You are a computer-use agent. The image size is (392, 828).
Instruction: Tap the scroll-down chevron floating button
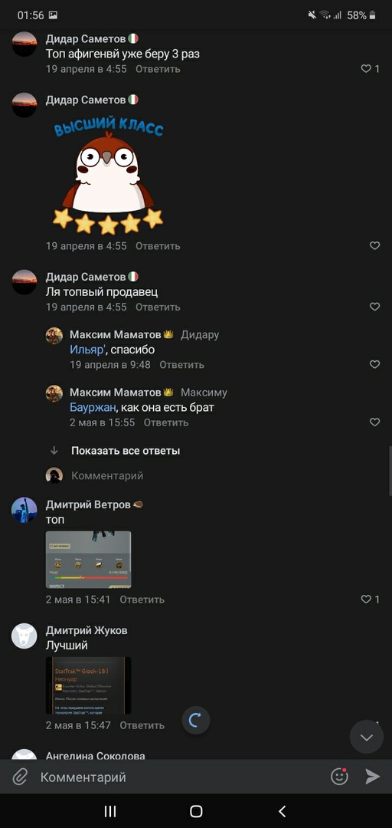367,737
